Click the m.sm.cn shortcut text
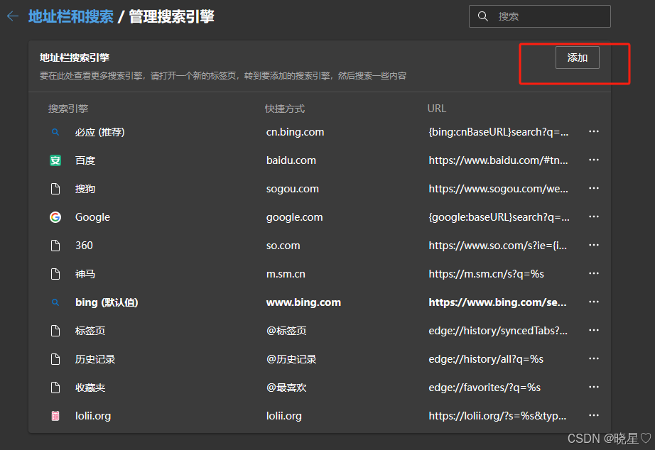 (x=286, y=274)
